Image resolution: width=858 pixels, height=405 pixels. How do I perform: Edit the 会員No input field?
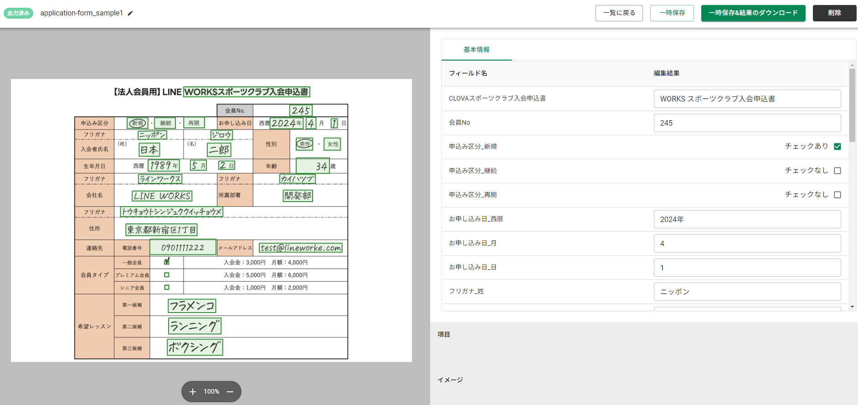tap(747, 123)
